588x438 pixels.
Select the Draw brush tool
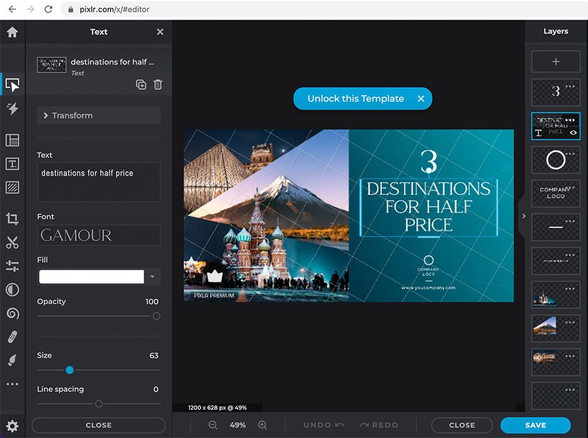[x=12, y=360]
